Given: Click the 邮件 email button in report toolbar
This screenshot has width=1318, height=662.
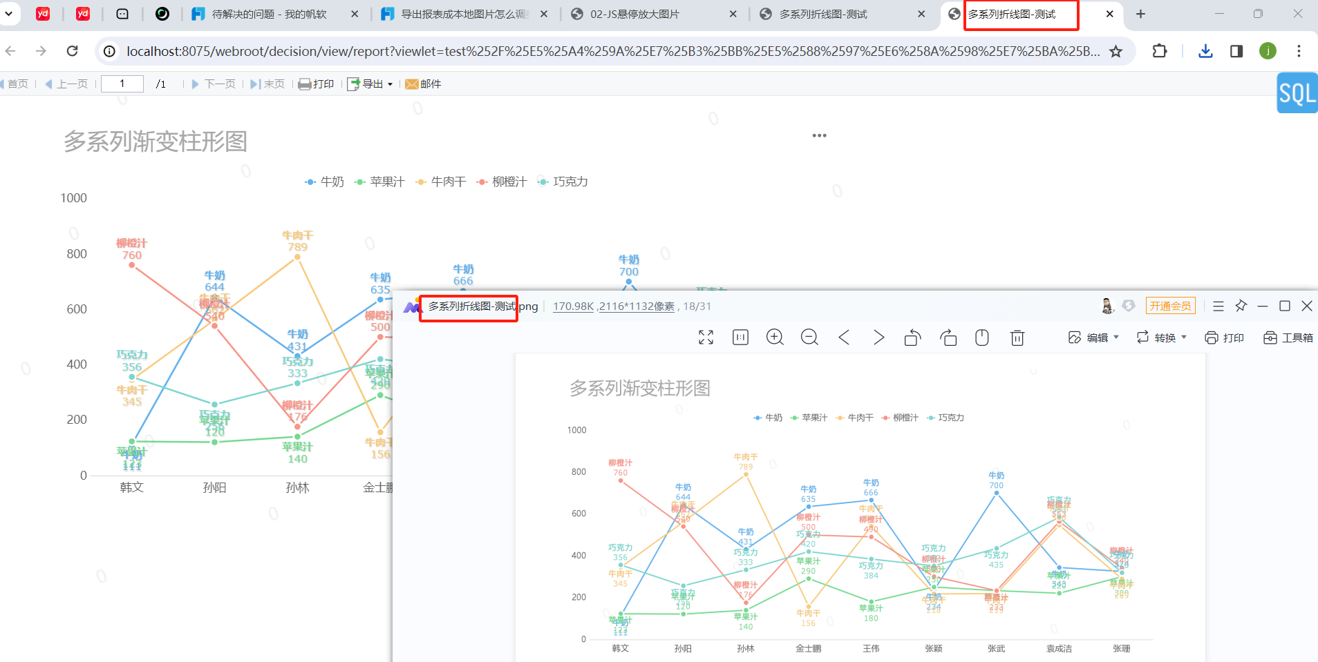Looking at the screenshot, I should pyautogui.click(x=423, y=84).
